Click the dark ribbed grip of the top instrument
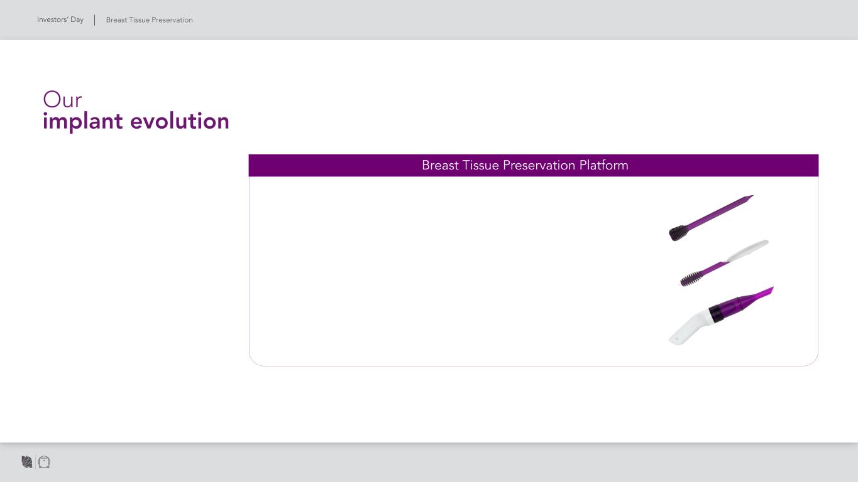The image size is (858, 482). (x=678, y=233)
